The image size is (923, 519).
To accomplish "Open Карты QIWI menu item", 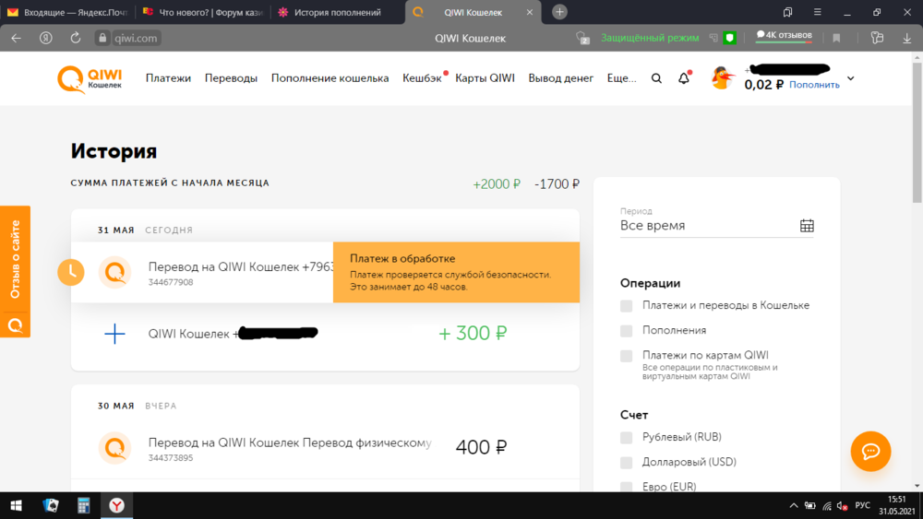I will (485, 78).
